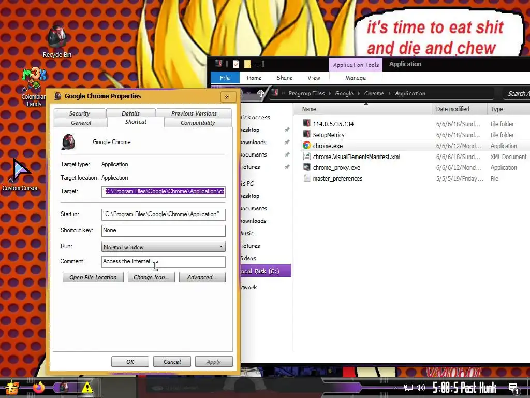This screenshot has width=530, height=398.
Task: Open the network tray icon
Action: tap(408, 388)
